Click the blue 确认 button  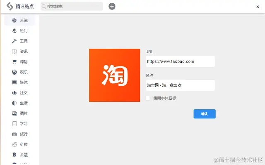coord(205,114)
